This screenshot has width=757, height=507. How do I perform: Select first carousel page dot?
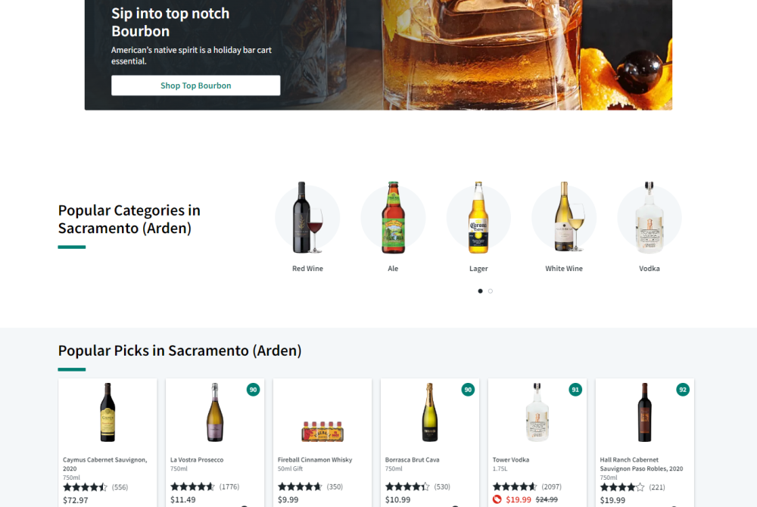pyautogui.click(x=480, y=291)
